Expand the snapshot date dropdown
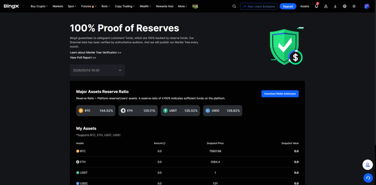The height and width of the screenshot is (185, 376). (97, 70)
